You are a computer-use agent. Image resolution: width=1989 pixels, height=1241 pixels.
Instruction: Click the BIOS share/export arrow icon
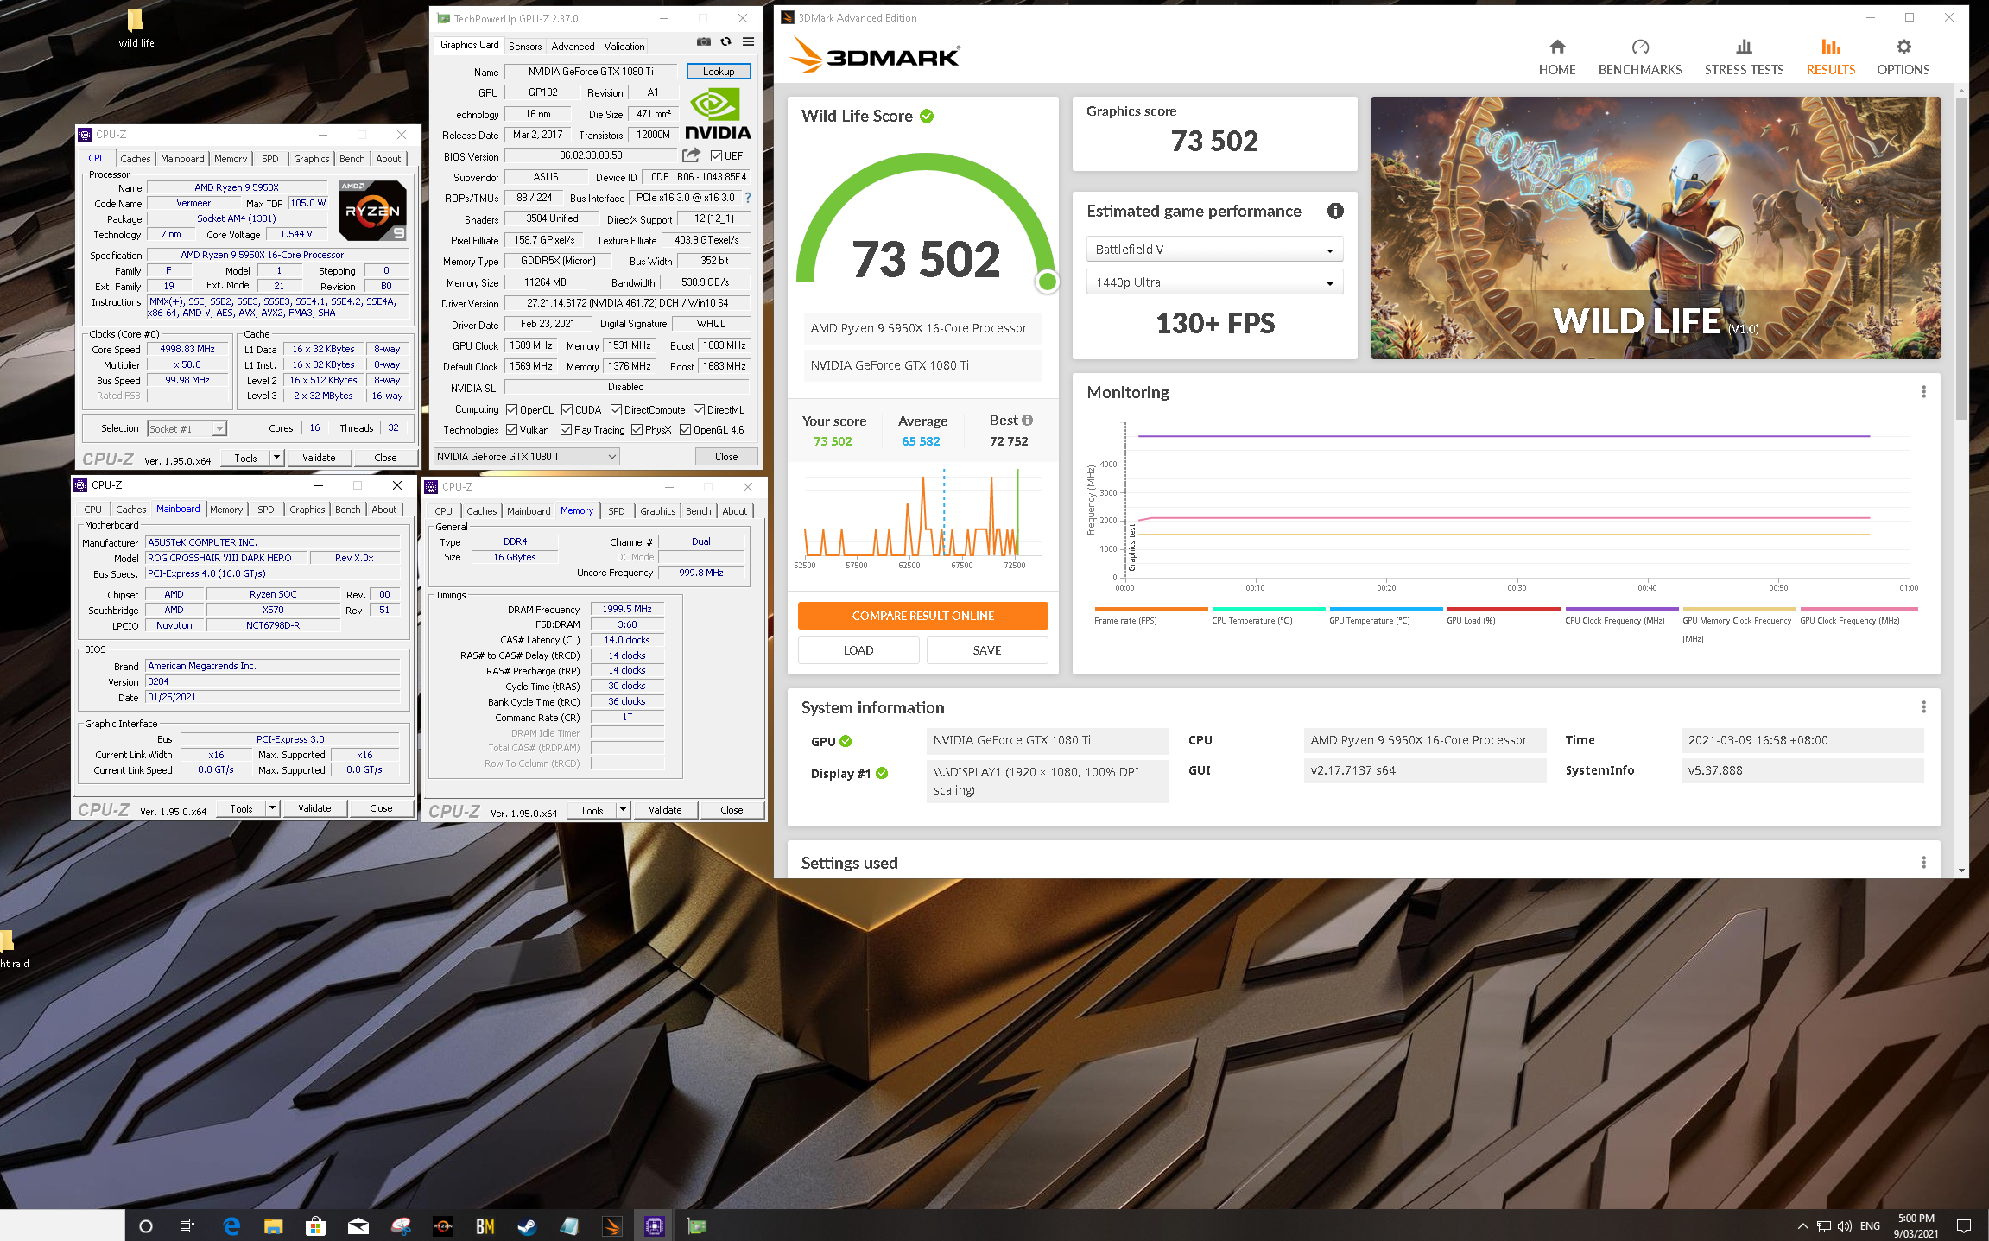[691, 155]
